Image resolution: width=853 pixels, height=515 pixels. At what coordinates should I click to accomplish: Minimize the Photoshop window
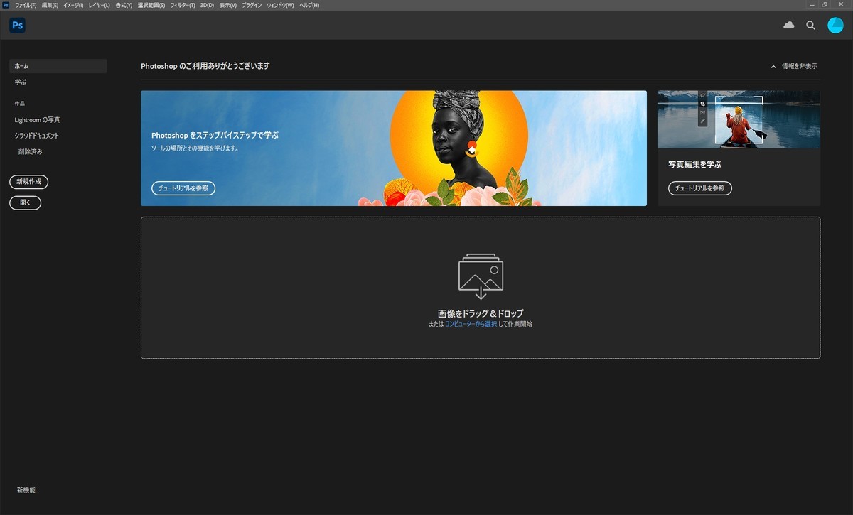[812, 5]
